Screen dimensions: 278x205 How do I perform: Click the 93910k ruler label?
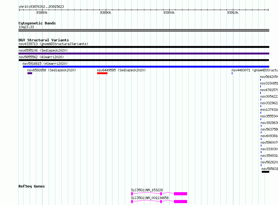click(233, 13)
